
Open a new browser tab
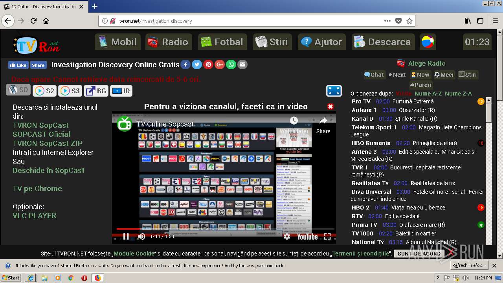pos(94,6)
